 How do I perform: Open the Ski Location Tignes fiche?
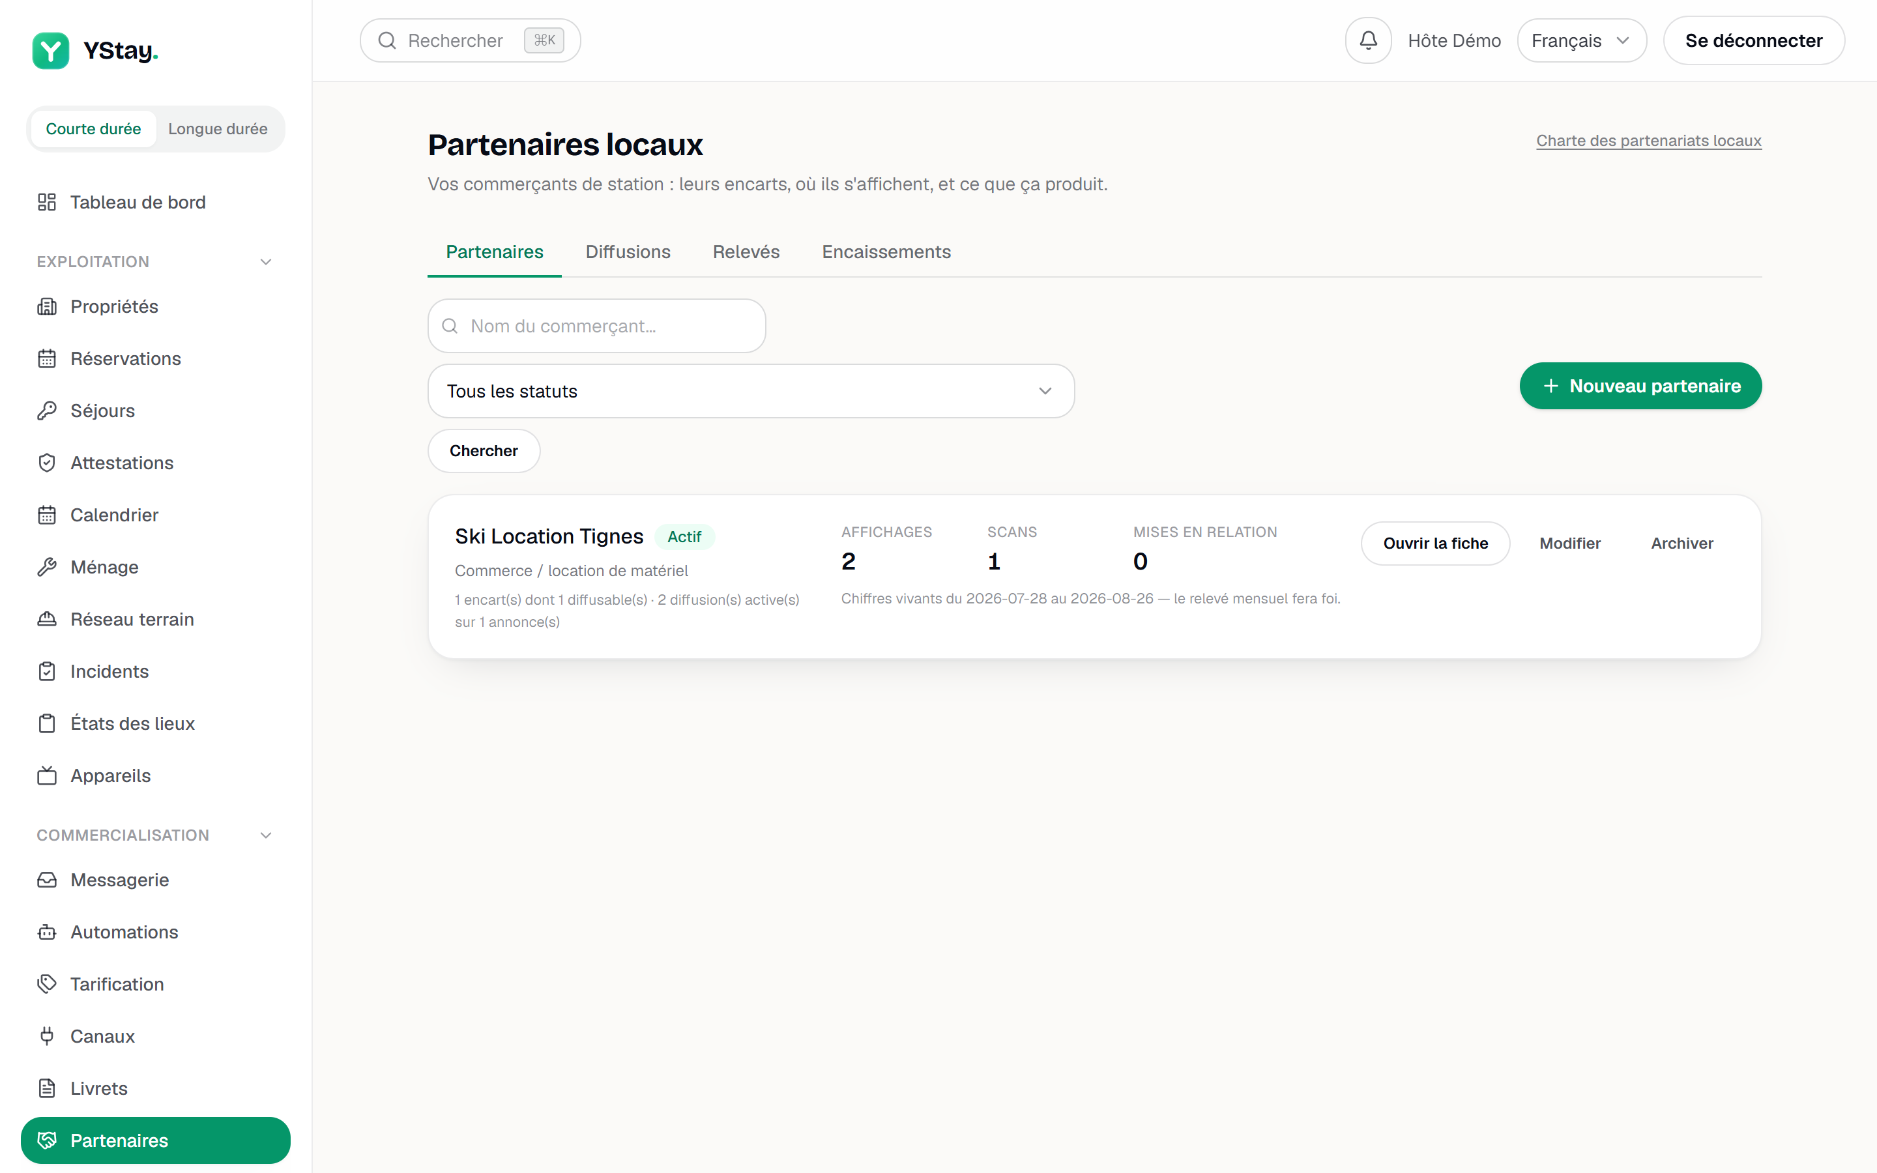pyautogui.click(x=1435, y=543)
